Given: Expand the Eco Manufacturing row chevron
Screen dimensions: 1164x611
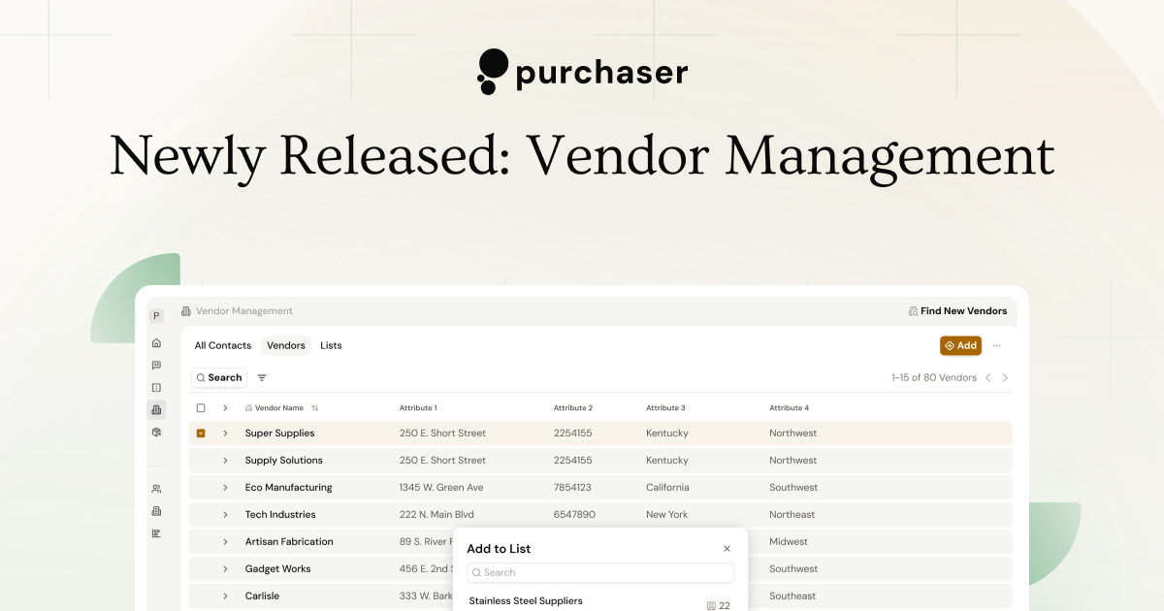Looking at the screenshot, I should (x=225, y=487).
